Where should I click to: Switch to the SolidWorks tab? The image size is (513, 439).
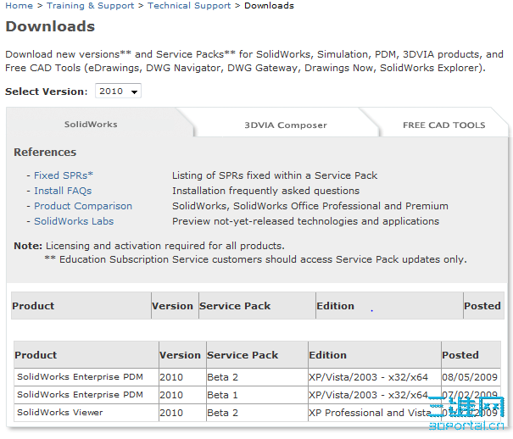point(91,125)
